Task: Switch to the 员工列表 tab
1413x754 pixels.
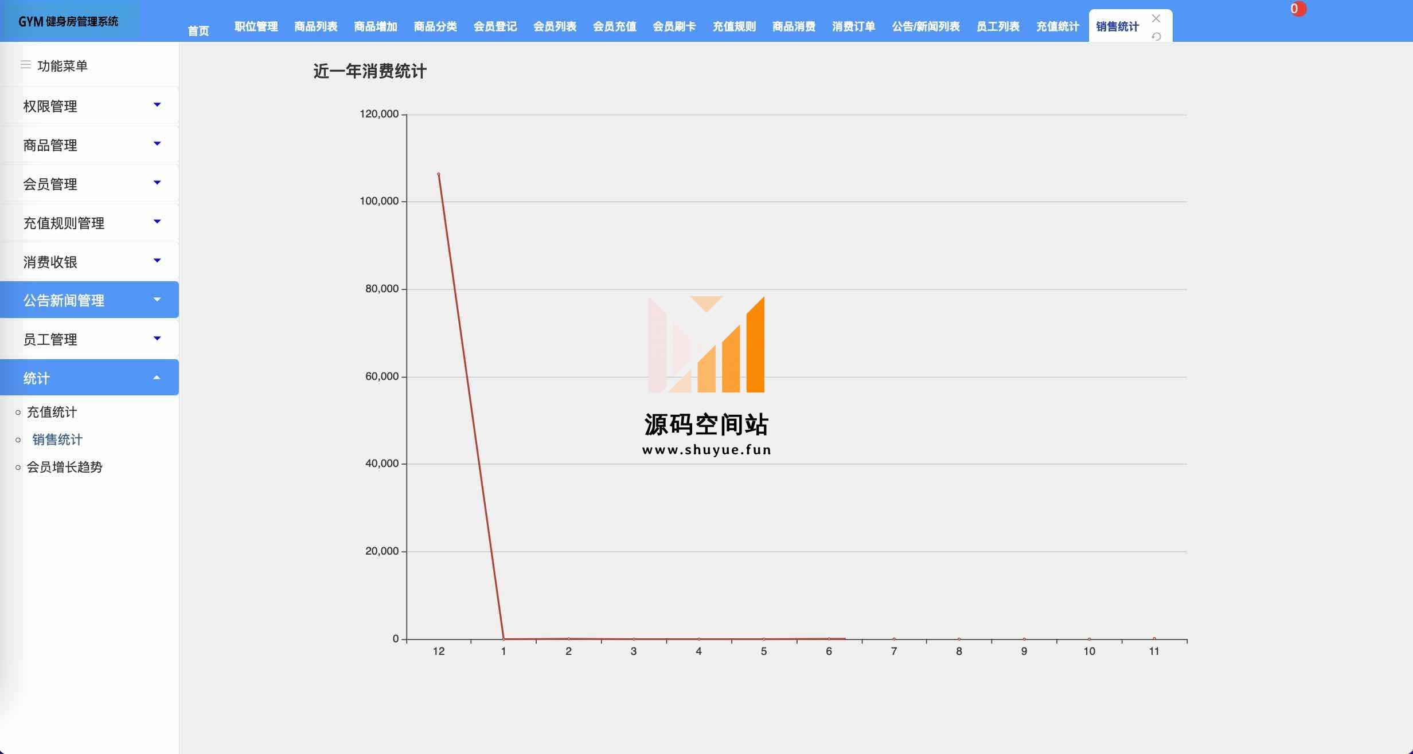Action: click(x=998, y=26)
